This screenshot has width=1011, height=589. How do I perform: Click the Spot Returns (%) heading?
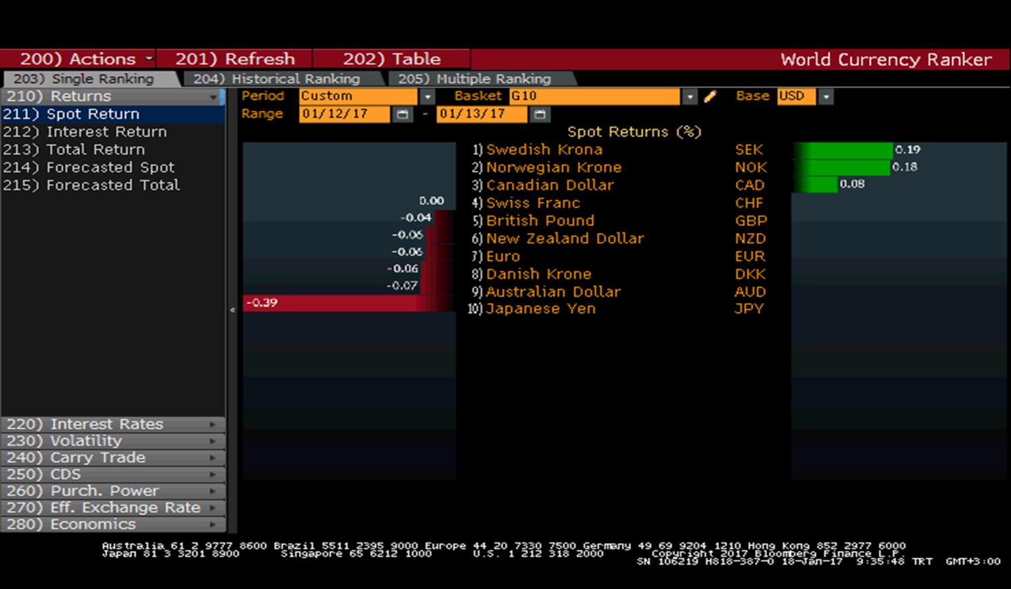coord(634,132)
